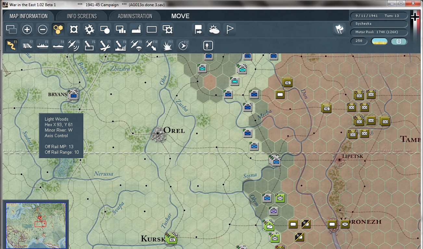Viewport: 423px width, 249px height.
Task: Click the 'Off Rail Range: 10' tooltip text
Action: 62,152
